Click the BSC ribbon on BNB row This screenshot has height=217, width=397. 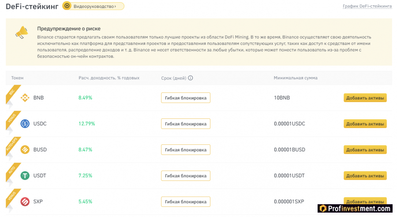(12, 92)
